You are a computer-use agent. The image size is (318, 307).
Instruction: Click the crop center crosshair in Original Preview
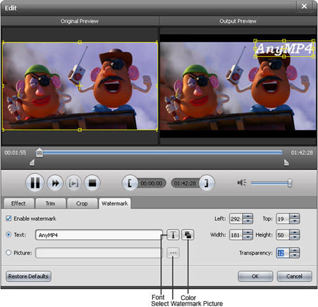click(x=79, y=86)
